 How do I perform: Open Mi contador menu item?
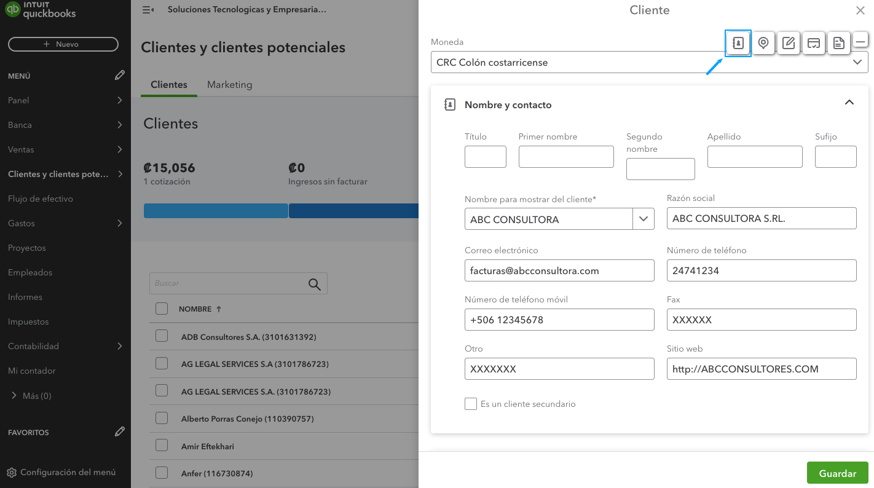(32, 371)
